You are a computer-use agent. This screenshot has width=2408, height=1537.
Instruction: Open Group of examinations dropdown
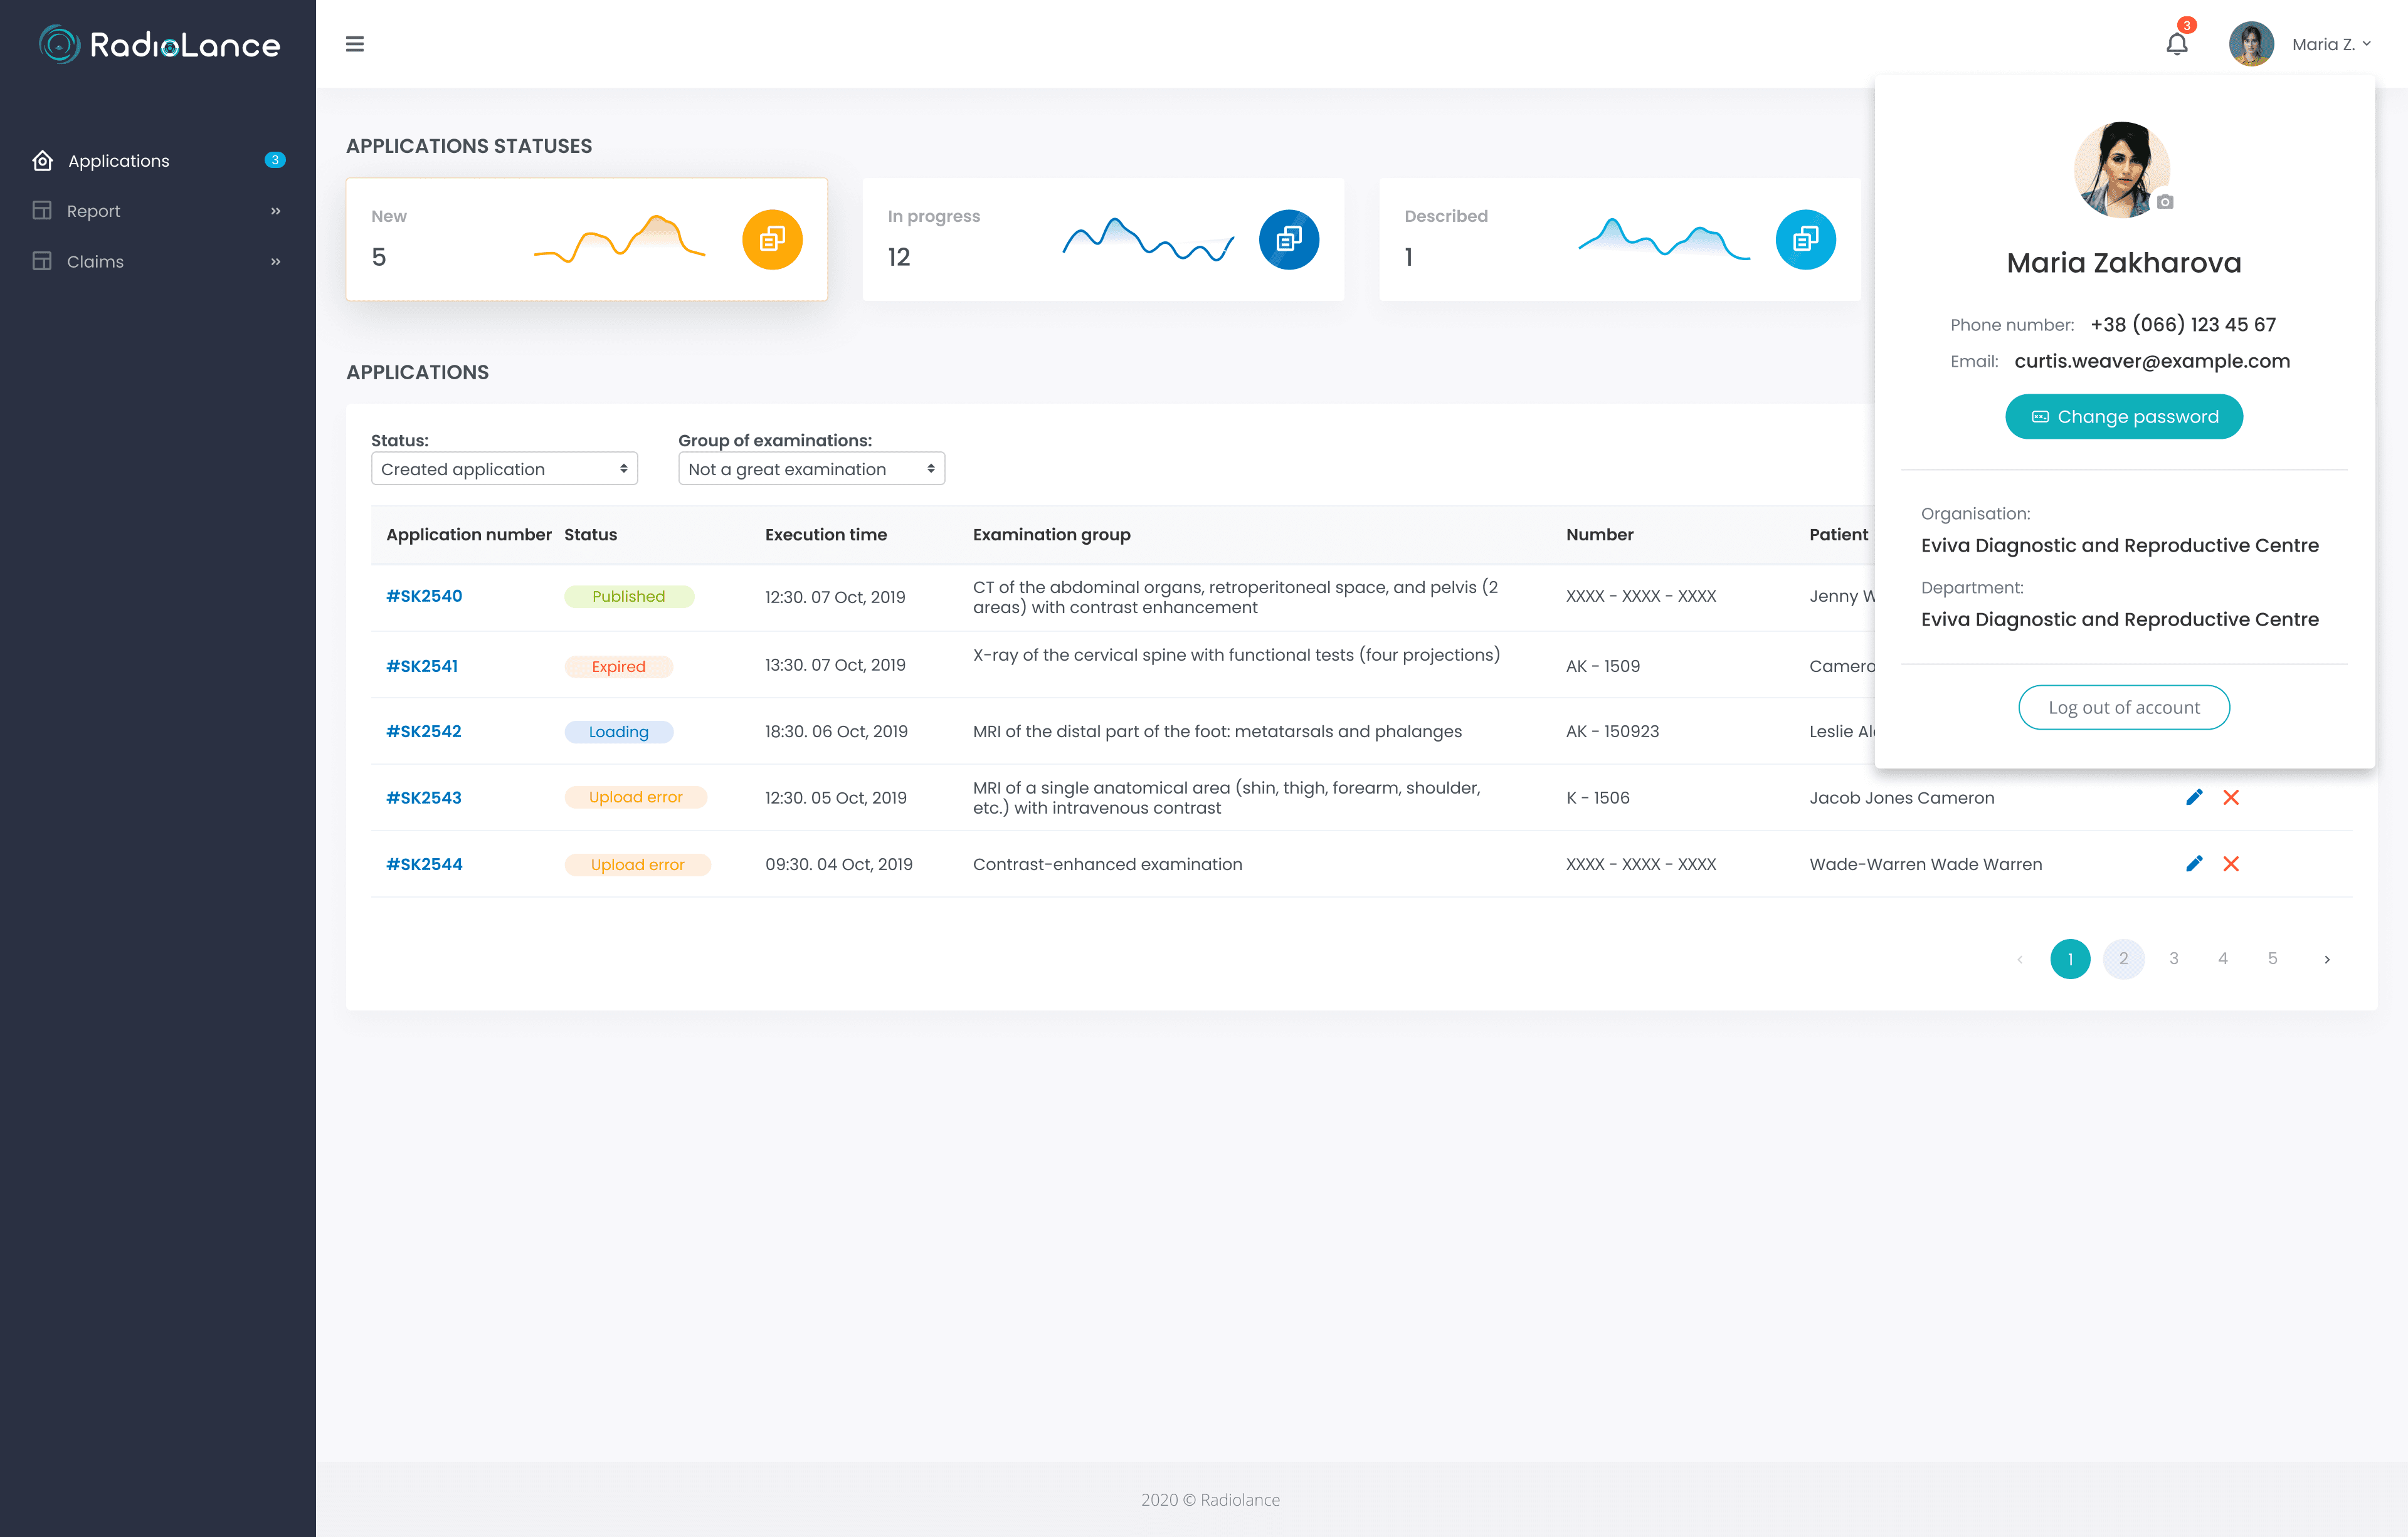[x=811, y=469]
